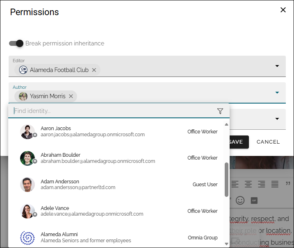Click the emoji smiley icon
This screenshot has width=294, height=248.
240,201
